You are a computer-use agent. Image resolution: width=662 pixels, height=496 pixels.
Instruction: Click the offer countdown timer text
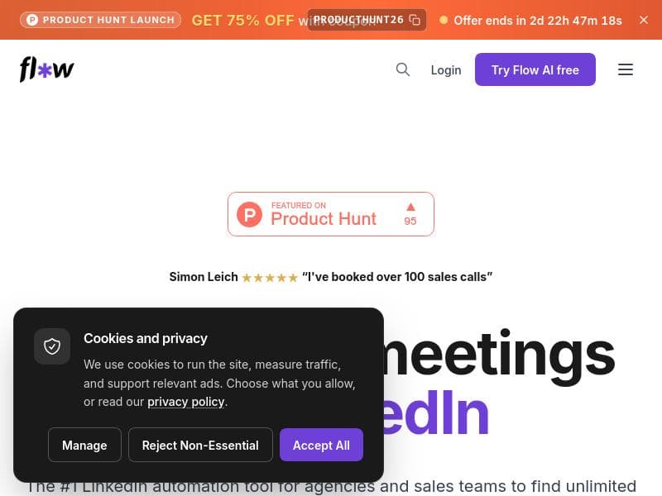(x=537, y=20)
